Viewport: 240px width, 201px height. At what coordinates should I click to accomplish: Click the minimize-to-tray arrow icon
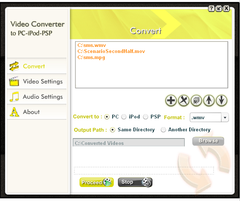tap(219, 8)
